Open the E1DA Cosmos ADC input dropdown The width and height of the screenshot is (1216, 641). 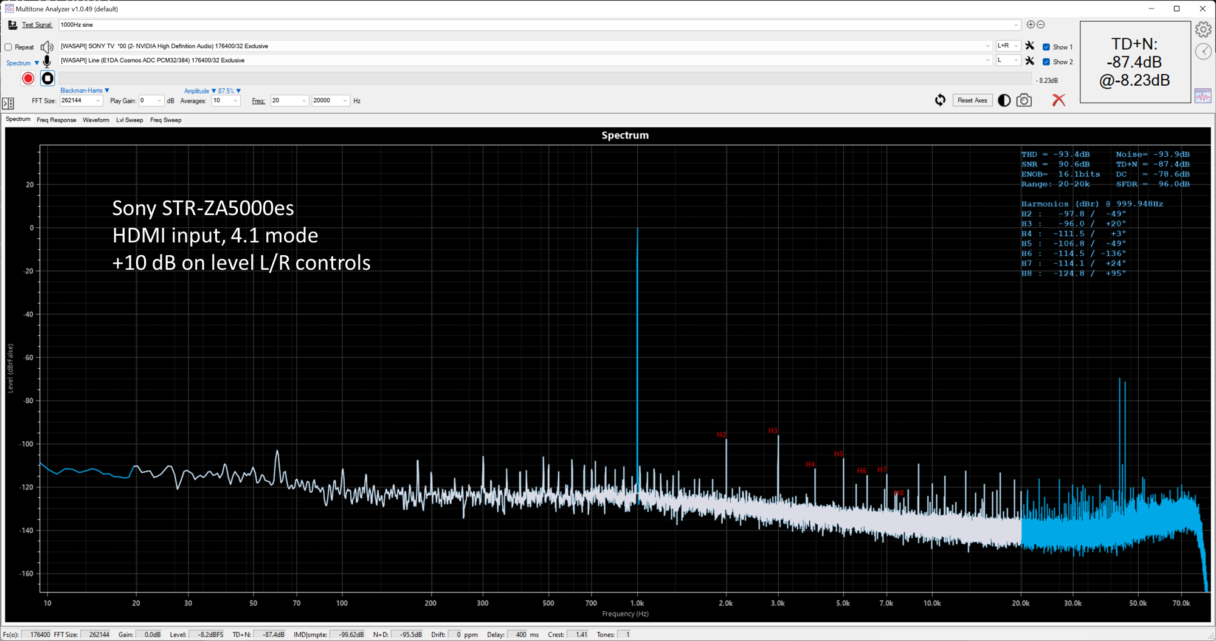[x=987, y=60]
